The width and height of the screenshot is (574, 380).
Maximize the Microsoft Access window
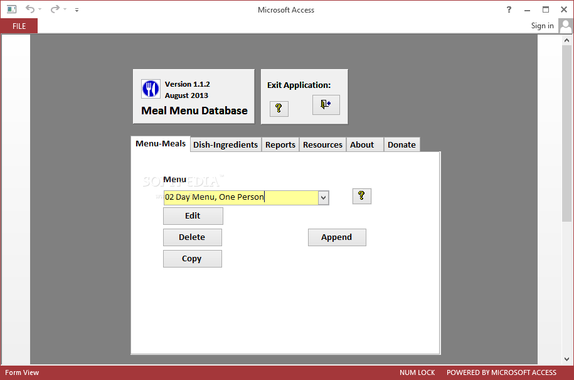coord(546,9)
